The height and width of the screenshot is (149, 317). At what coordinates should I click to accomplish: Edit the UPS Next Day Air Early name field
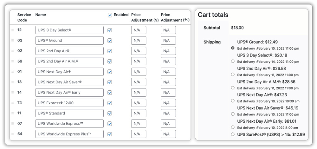point(69,92)
